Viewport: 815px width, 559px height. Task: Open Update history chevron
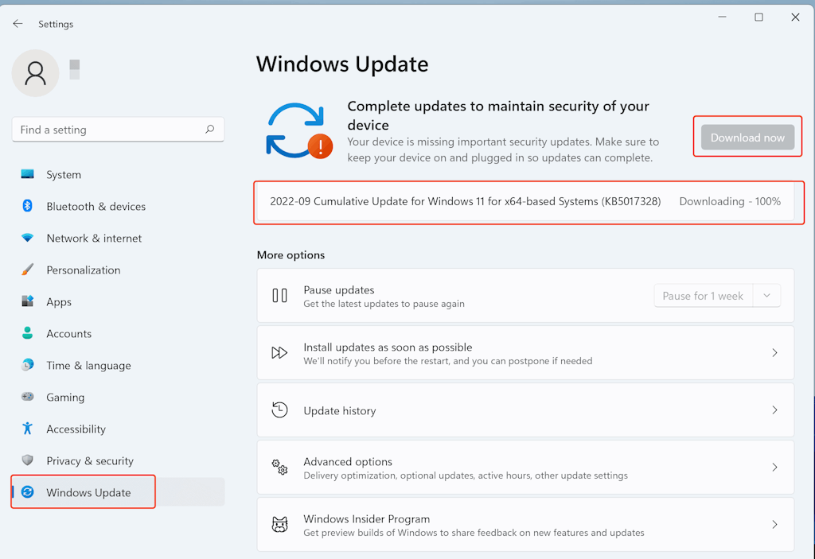click(x=774, y=410)
